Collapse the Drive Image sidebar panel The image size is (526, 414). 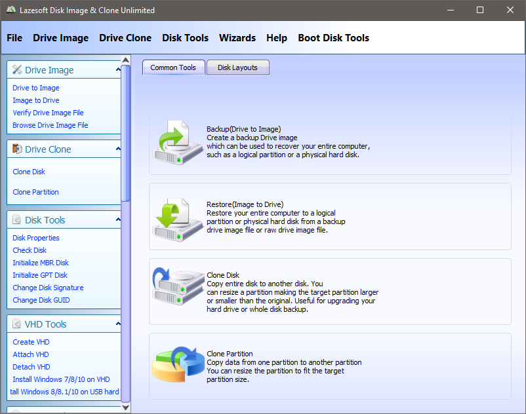(118, 69)
